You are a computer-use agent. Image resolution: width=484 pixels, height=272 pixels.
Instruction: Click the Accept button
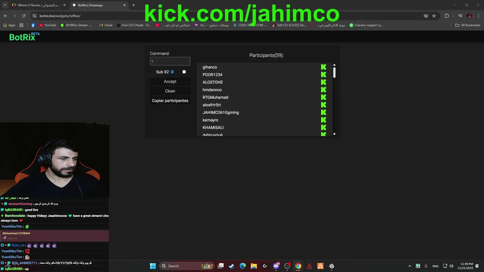click(170, 82)
